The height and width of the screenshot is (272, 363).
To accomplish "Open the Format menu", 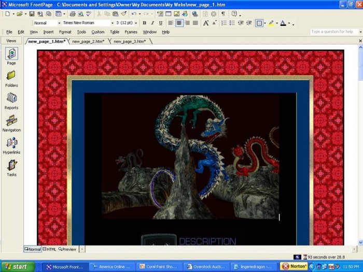I will click(65, 32).
